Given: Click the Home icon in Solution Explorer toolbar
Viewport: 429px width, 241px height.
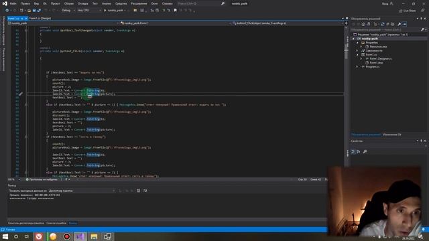Looking at the screenshot, I should [x=363, y=24].
